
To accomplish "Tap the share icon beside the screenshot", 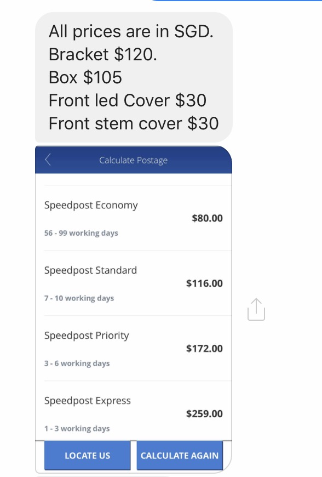I will point(256,309).
